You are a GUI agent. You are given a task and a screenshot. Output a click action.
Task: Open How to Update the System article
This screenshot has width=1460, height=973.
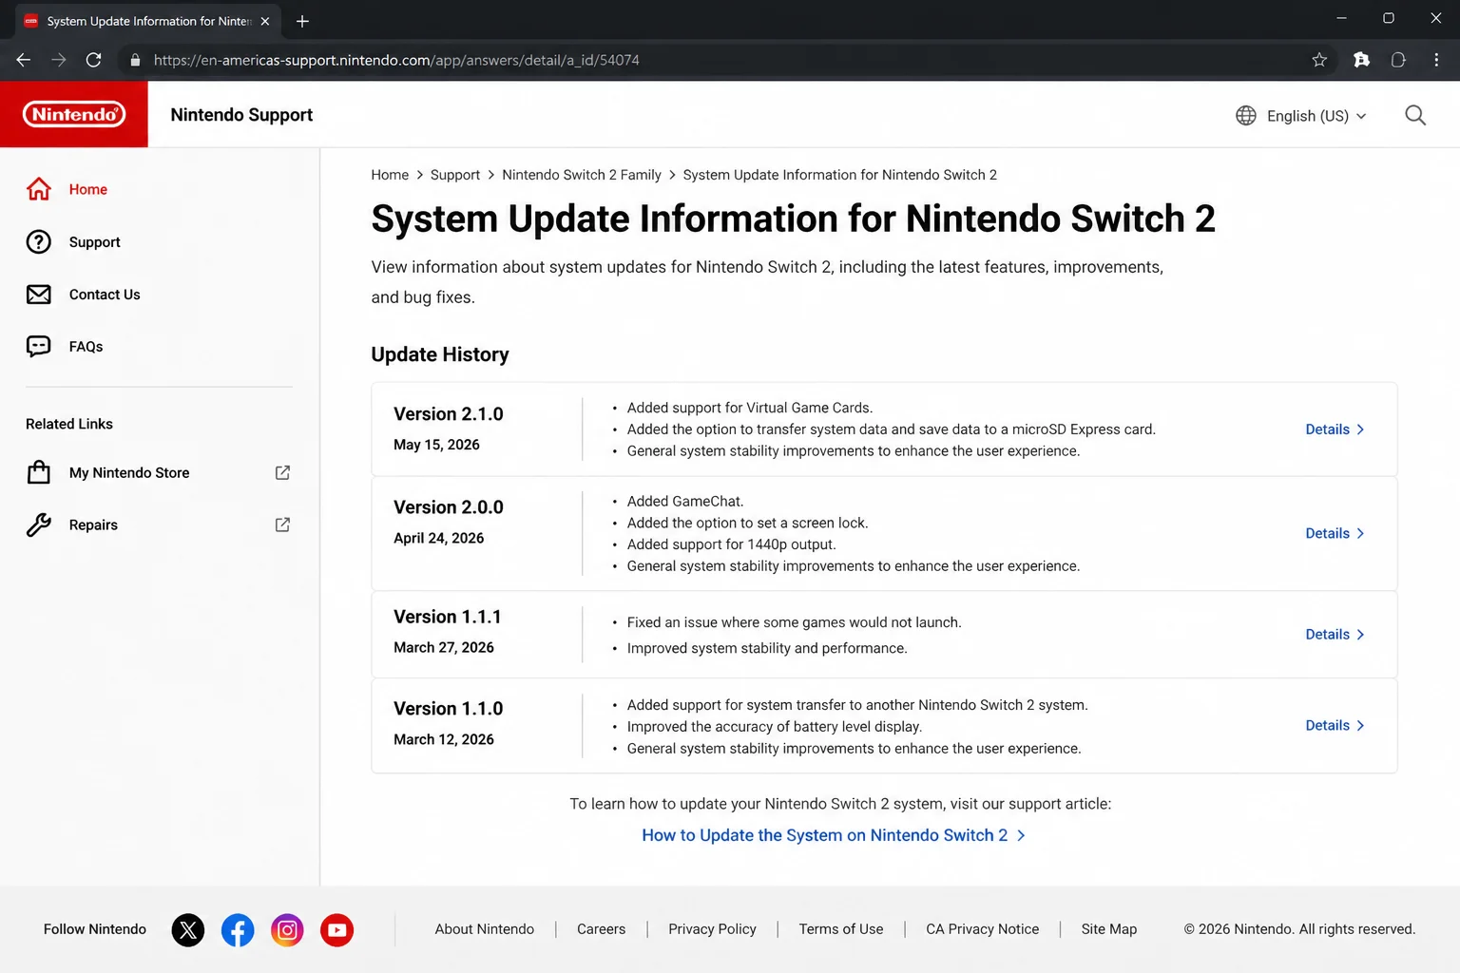[x=834, y=835]
